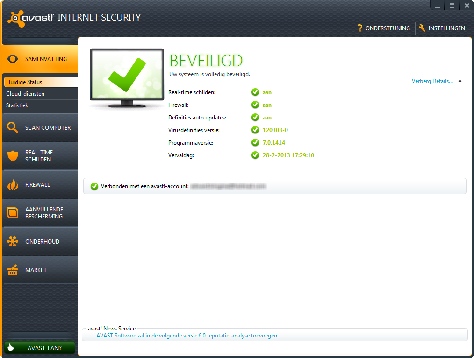Open Ondersteuning support
This screenshot has height=358, width=474.
(384, 28)
